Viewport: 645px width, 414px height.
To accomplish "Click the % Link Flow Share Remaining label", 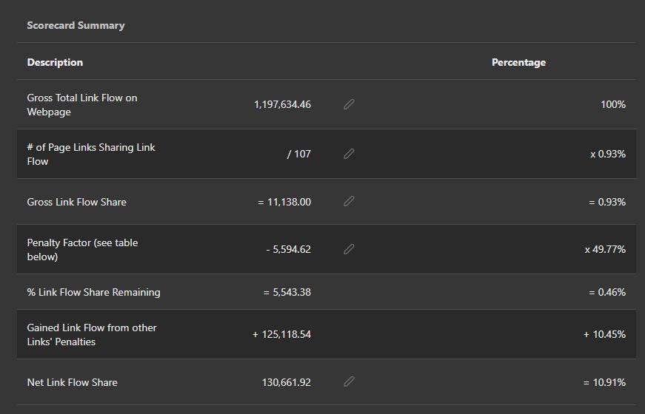I will tap(93, 292).
